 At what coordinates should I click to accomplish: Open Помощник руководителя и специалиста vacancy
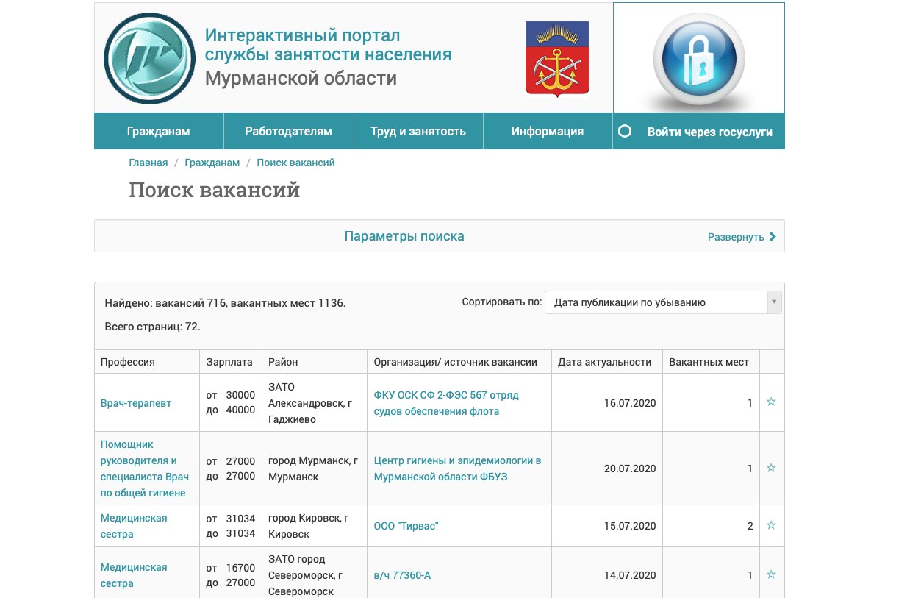tap(143, 469)
